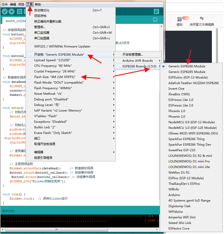Select NodeMCU 0.9 (ESP-12 Module) board
This screenshot has width=224, height=234.
191,122
